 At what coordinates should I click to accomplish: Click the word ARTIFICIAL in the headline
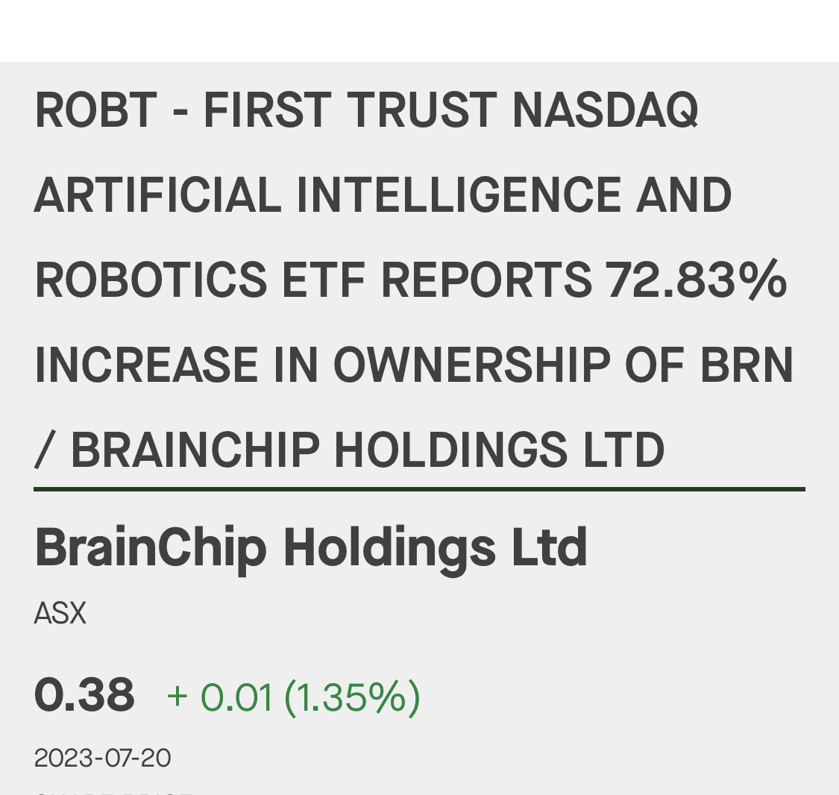point(157,195)
